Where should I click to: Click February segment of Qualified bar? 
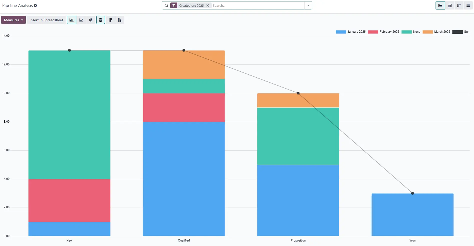tap(184, 108)
